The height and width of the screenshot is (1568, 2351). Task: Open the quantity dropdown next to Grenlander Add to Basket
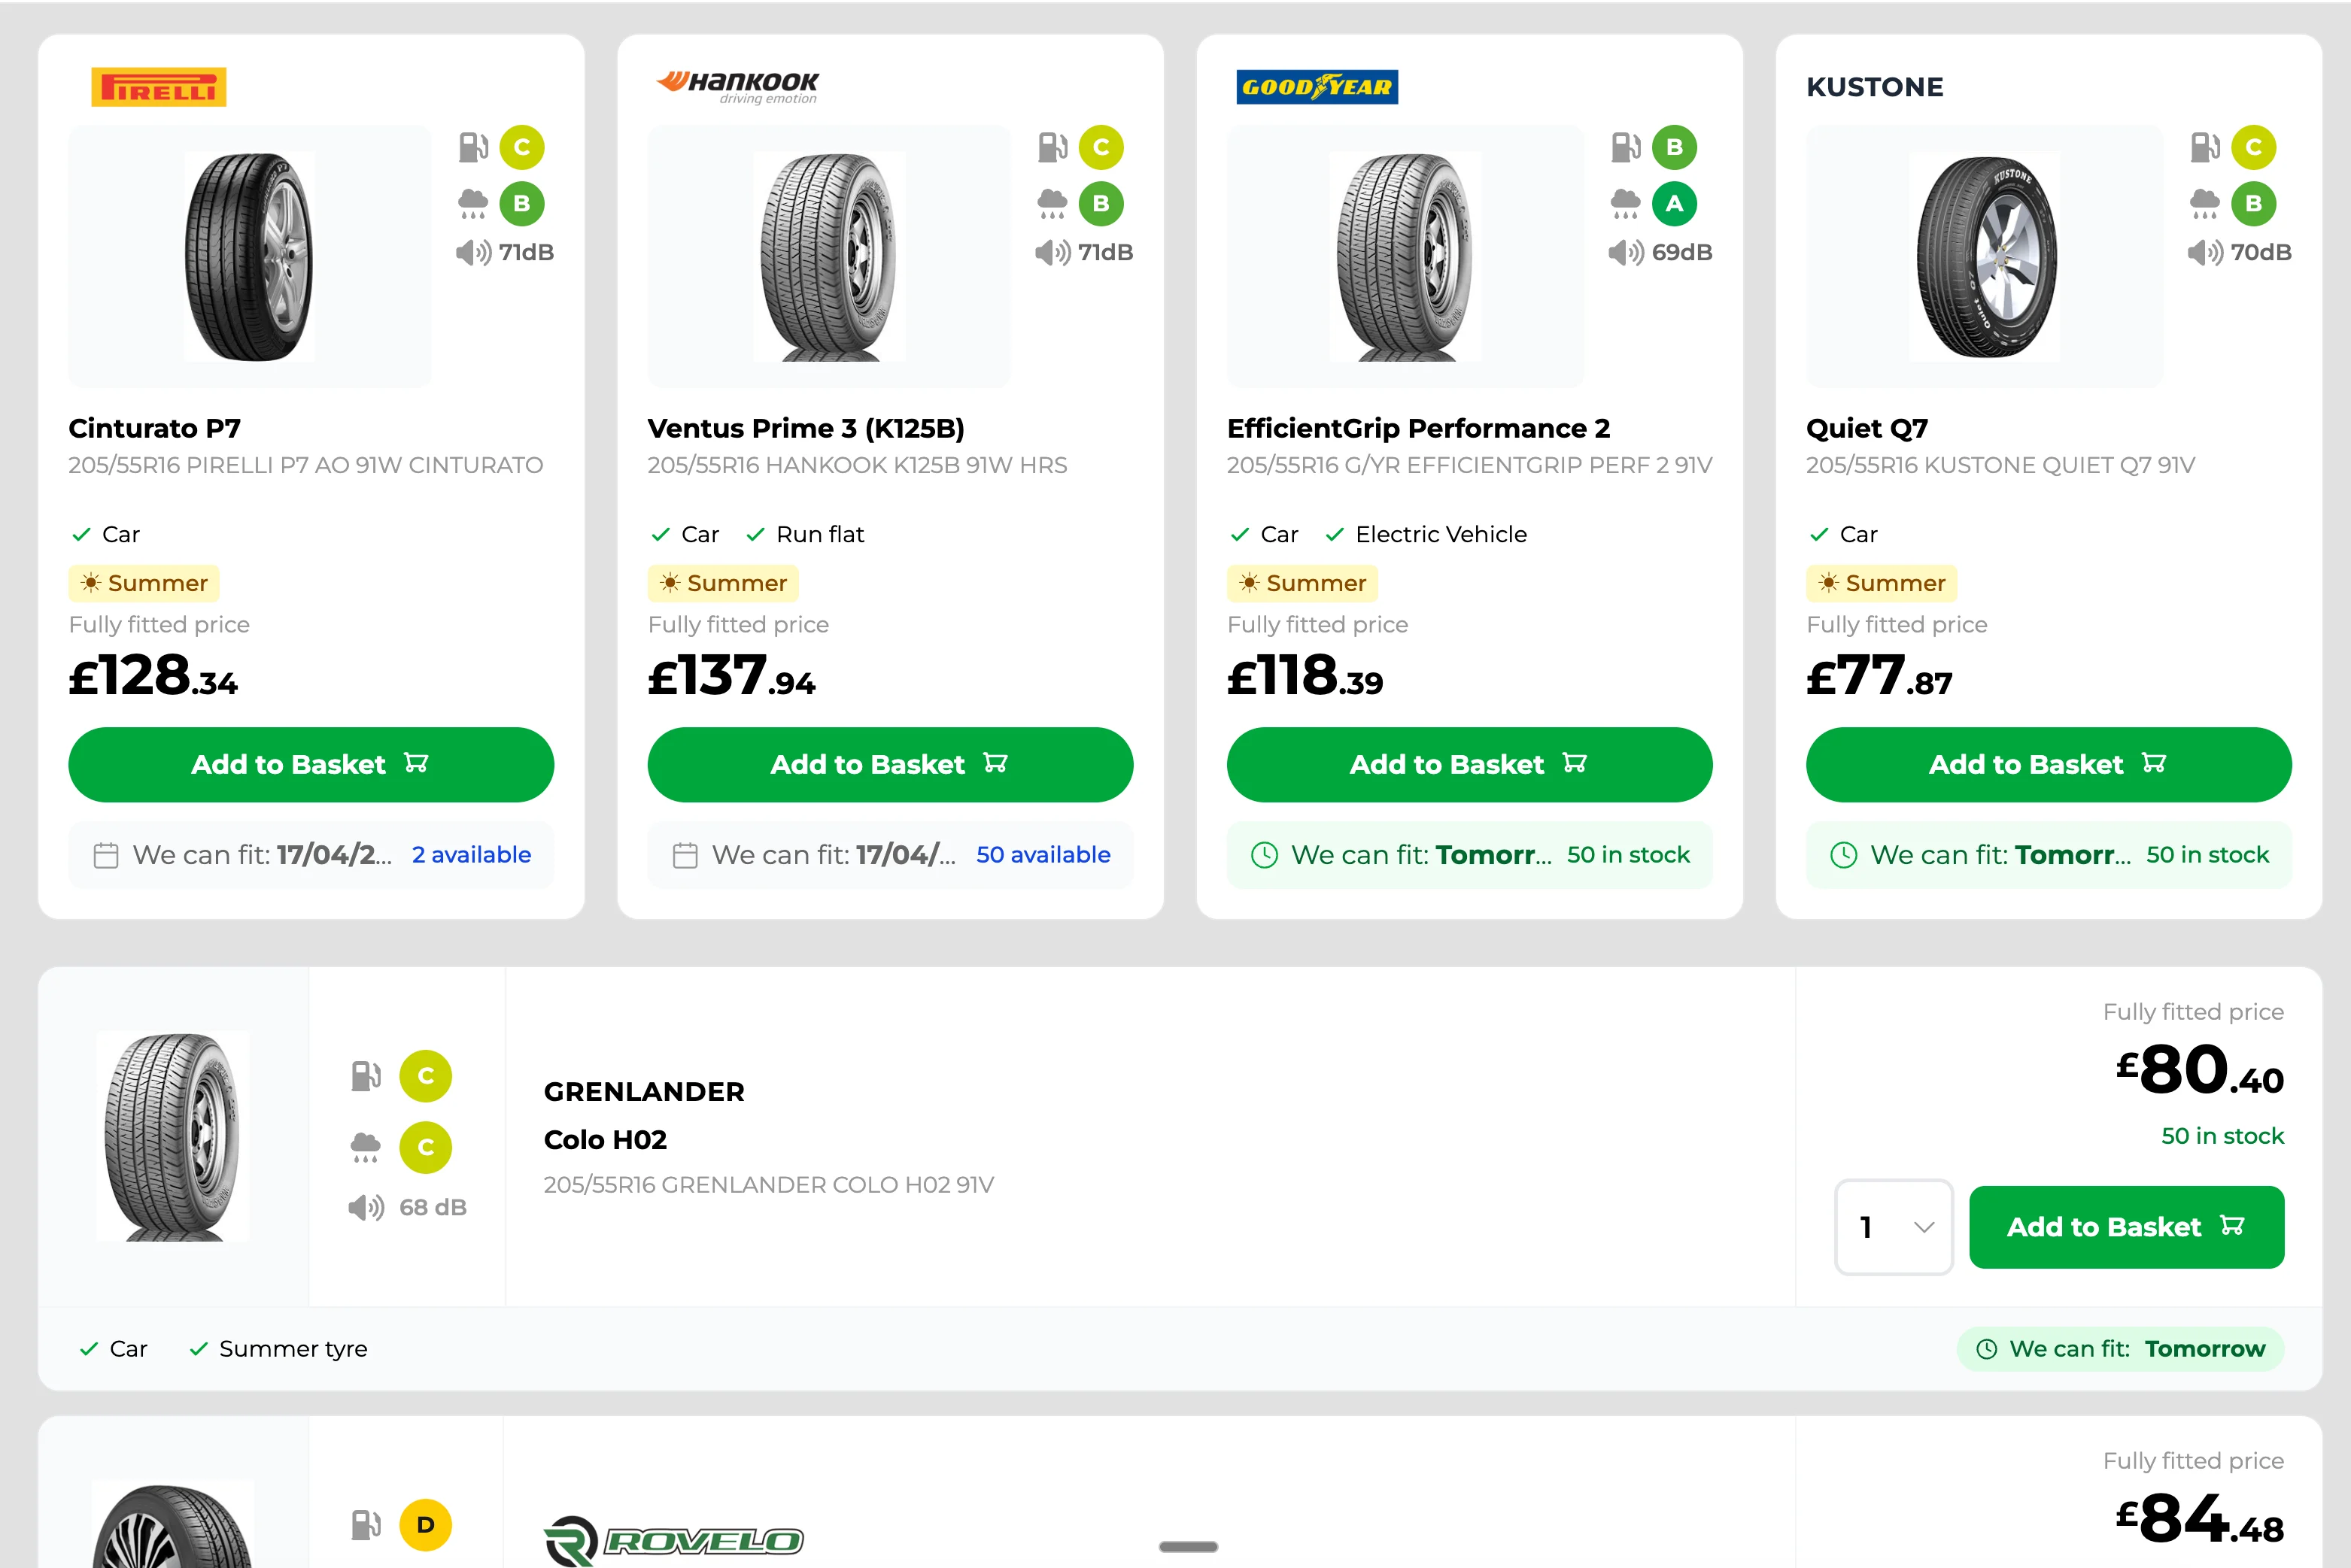pyautogui.click(x=1893, y=1227)
